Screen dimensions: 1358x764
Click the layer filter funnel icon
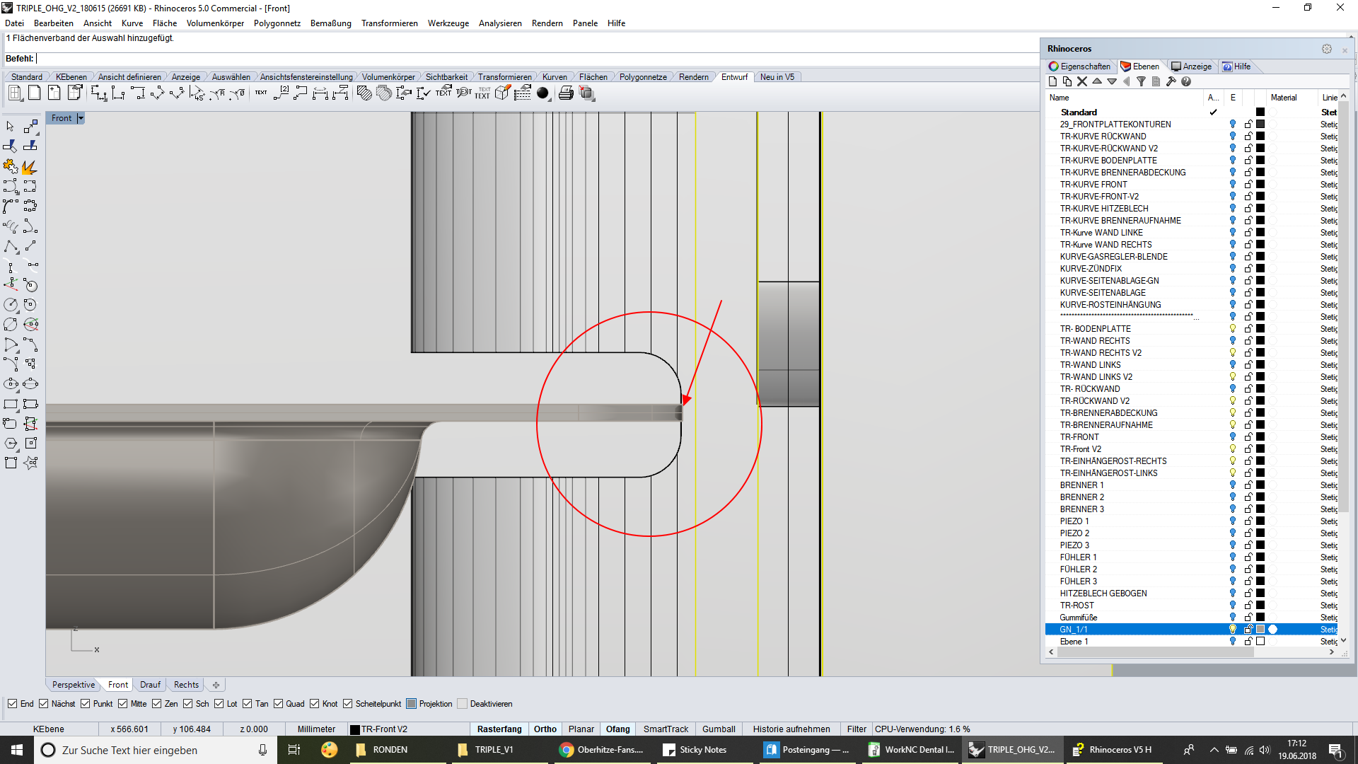pos(1141,82)
